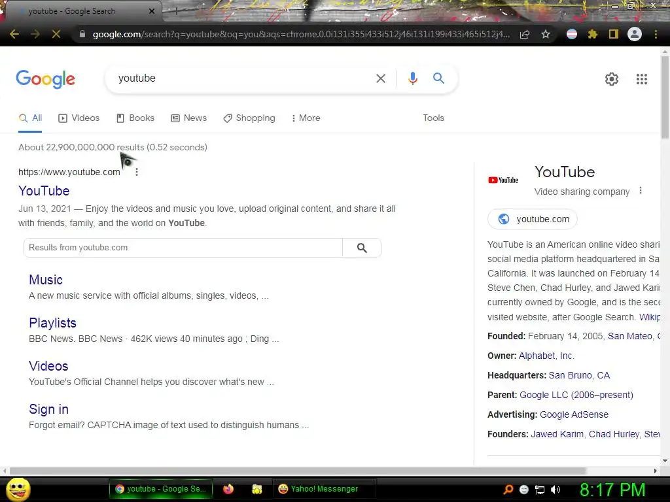The image size is (670, 502).
Task: Switch to the Books tab
Action: tap(135, 118)
